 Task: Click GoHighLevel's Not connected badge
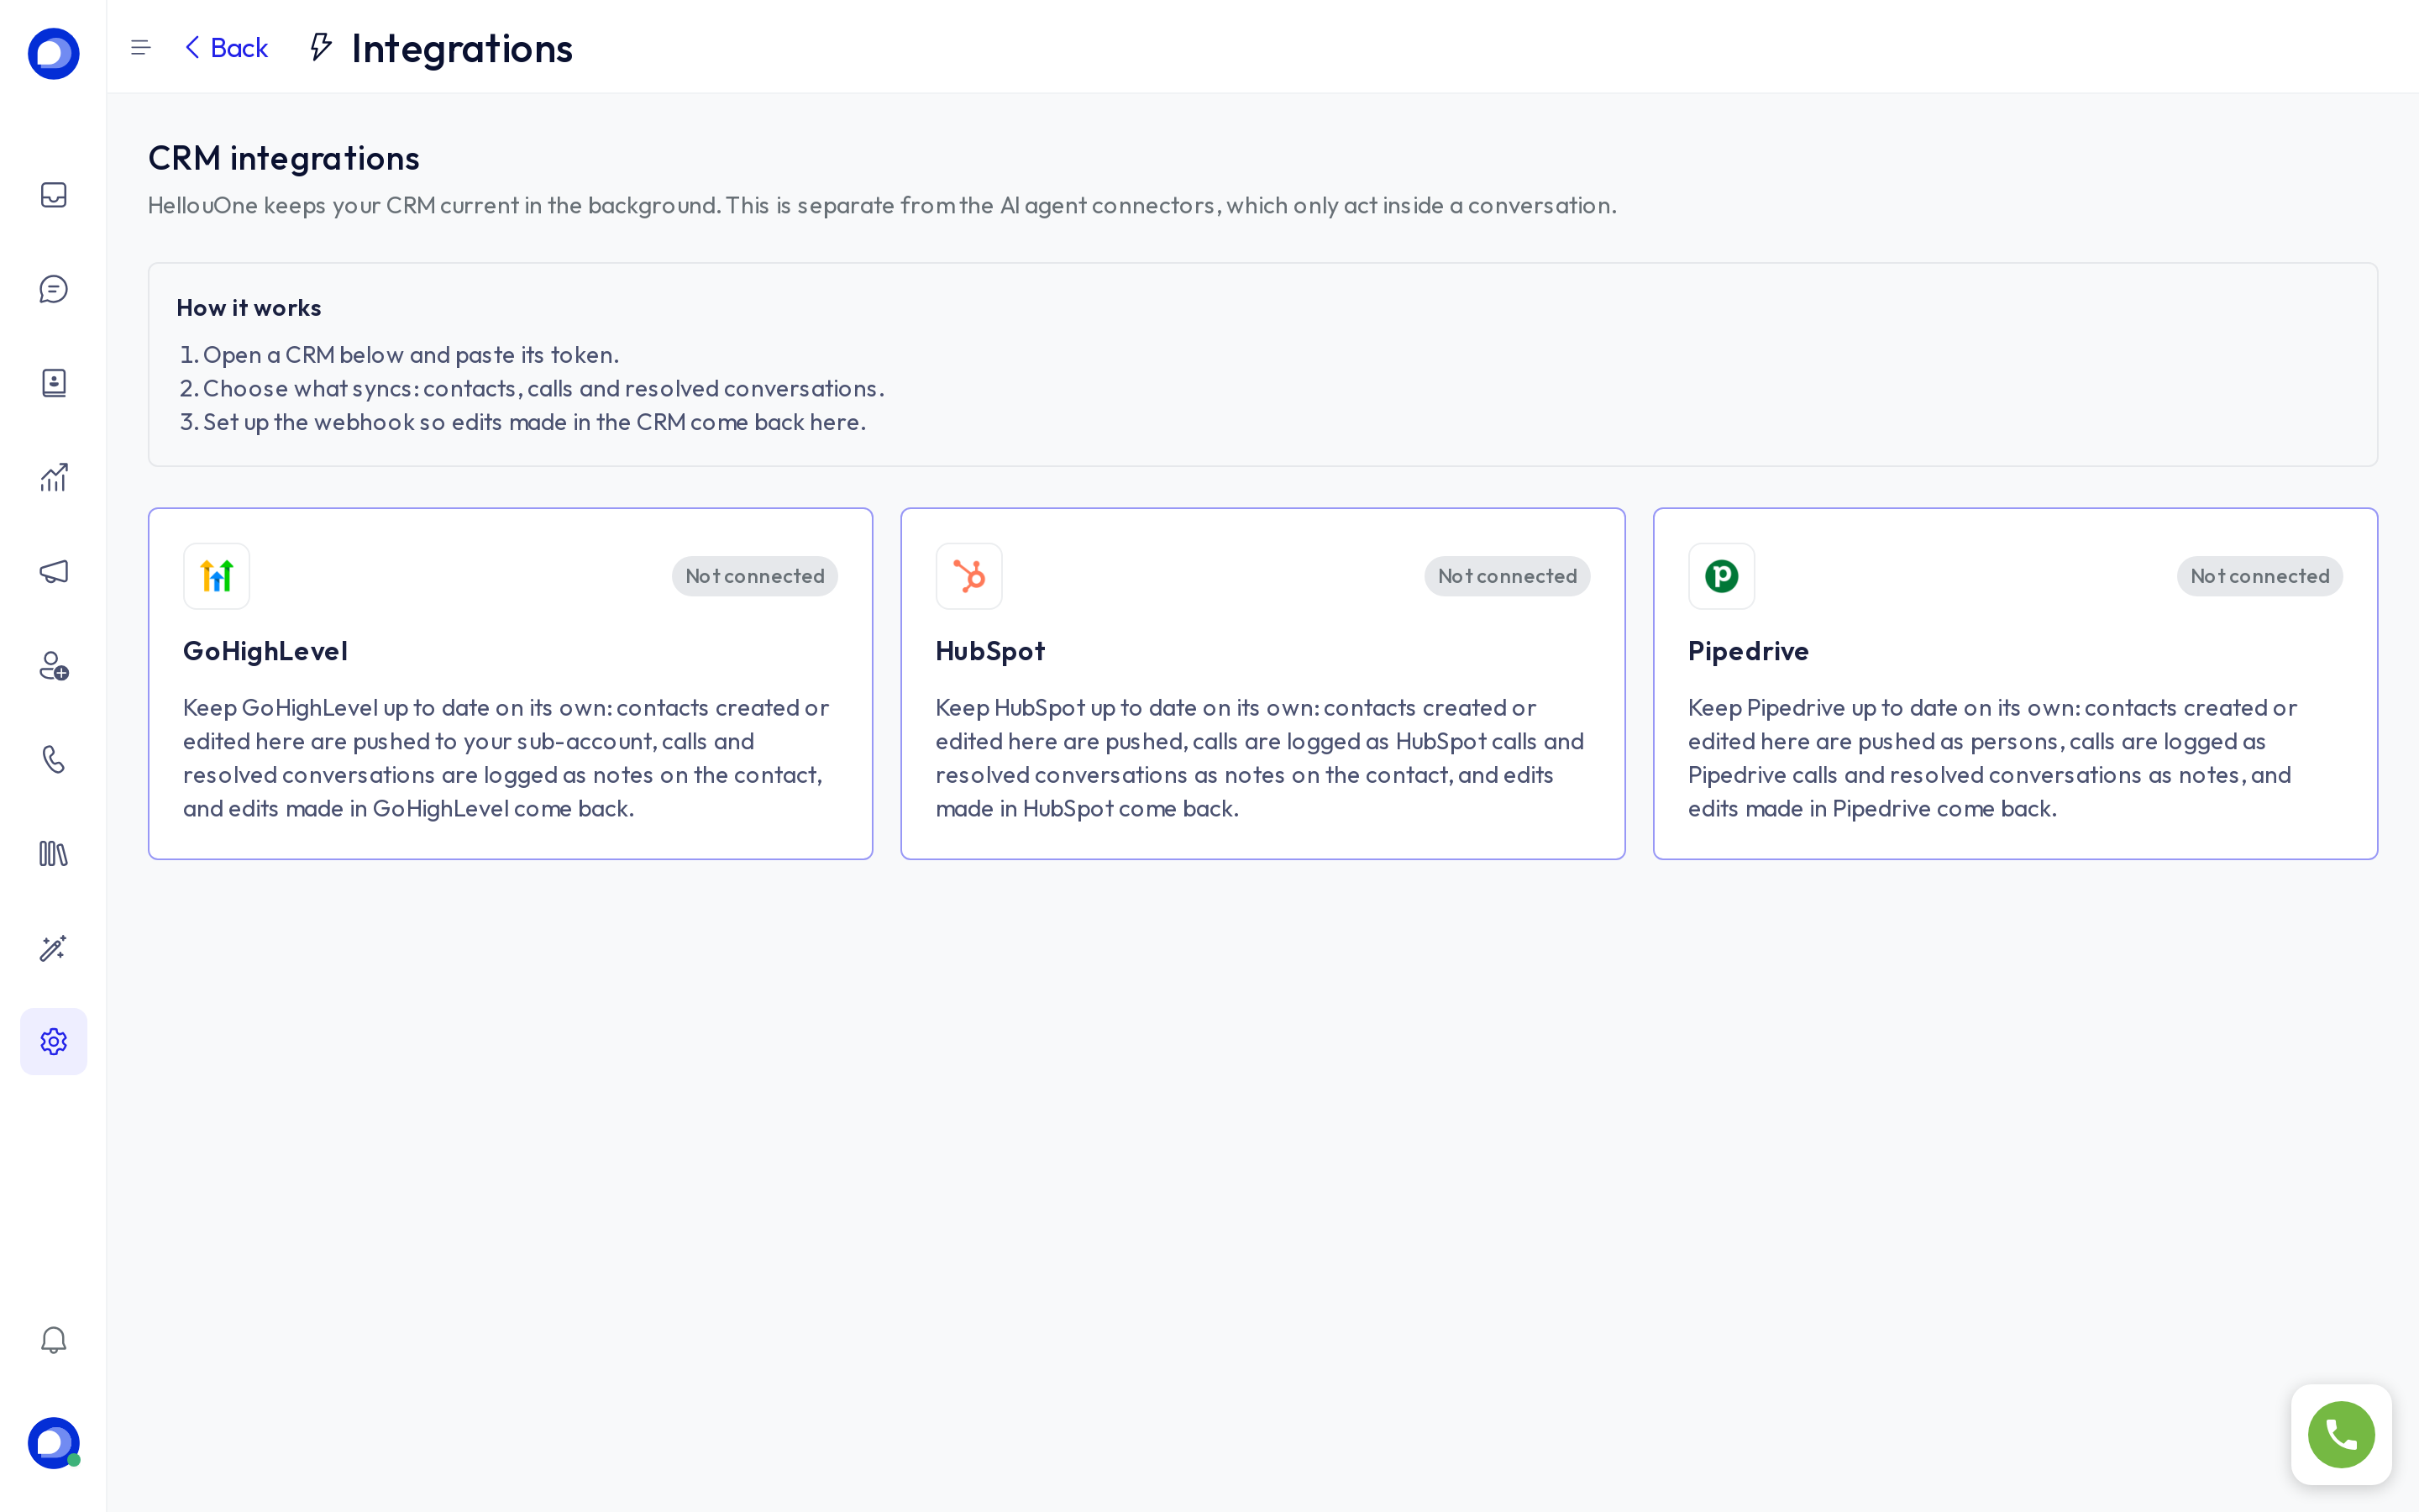[755, 576]
